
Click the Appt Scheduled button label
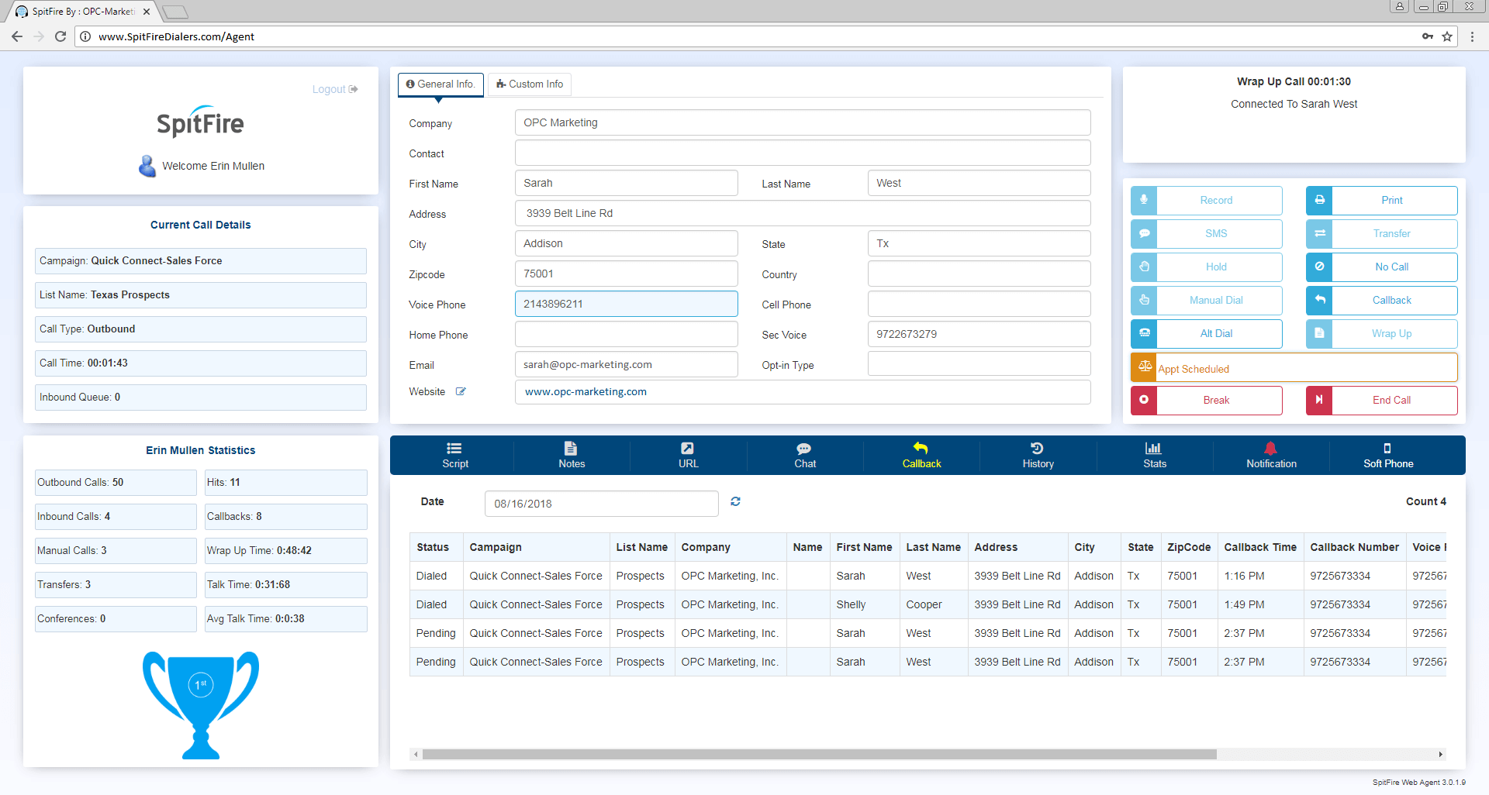click(x=1194, y=369)
